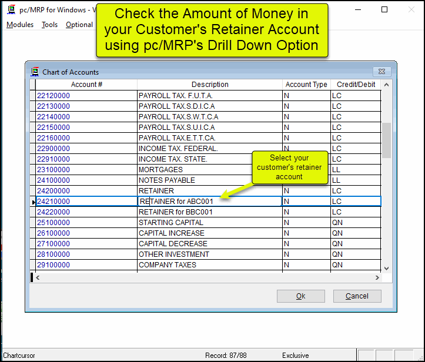Click the vertical scrollbar up arrow

387,85
